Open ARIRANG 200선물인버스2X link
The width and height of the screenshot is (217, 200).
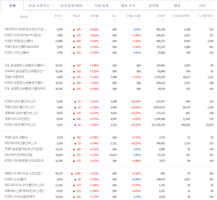(x=21, y=113)
